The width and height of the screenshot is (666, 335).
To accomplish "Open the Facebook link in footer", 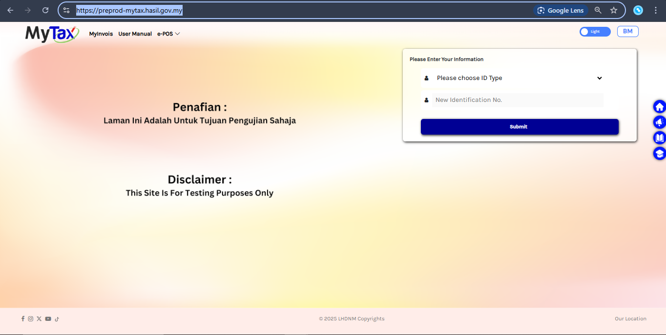I will pos(23,319).
